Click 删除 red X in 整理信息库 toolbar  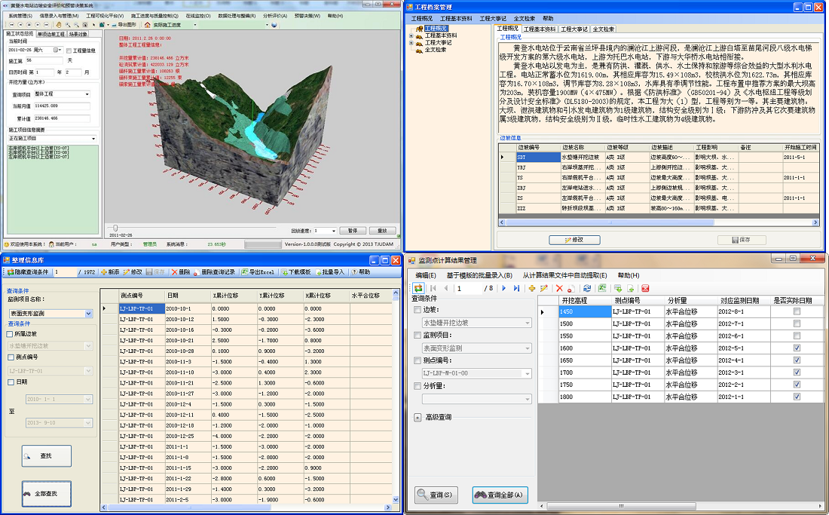coord(181,271)
